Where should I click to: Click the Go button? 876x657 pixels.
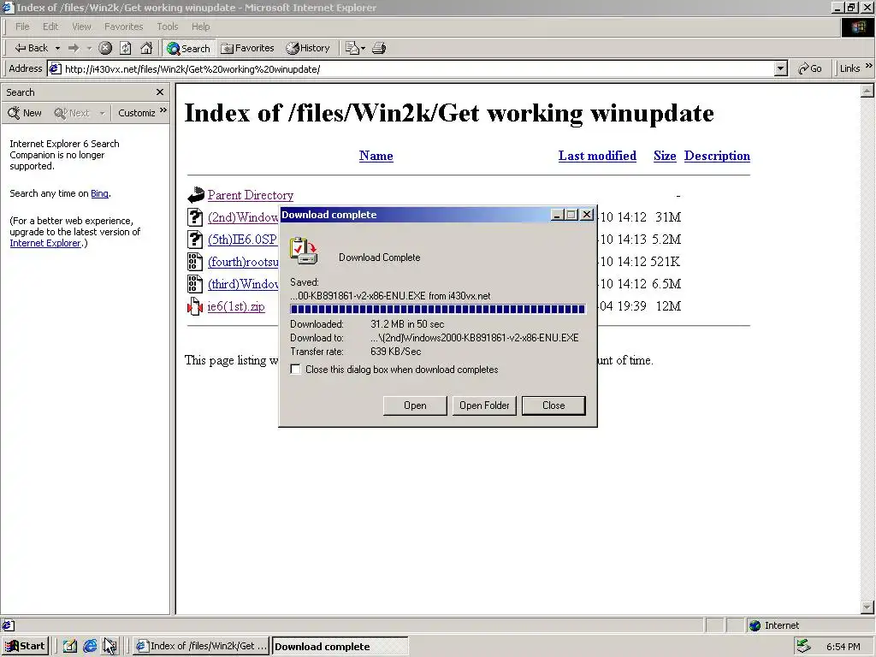[810, 68]
